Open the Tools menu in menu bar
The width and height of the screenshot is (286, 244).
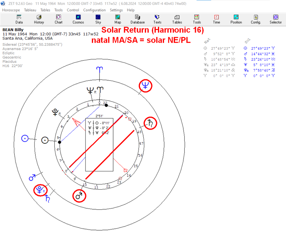[58, 10]
